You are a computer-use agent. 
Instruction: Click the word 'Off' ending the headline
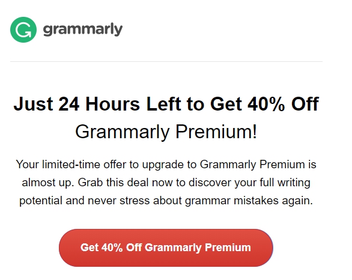pyautogui.click(x=305, y=104)
